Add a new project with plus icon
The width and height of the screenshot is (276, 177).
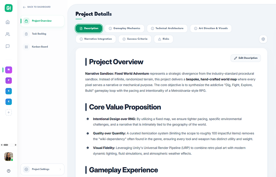tap(9, 112)
